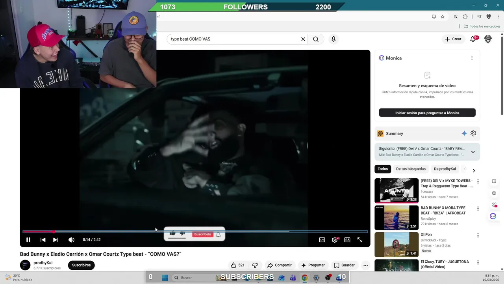Mute the video volume
This screenshot has height=284, width=504.
coord(71,240)
